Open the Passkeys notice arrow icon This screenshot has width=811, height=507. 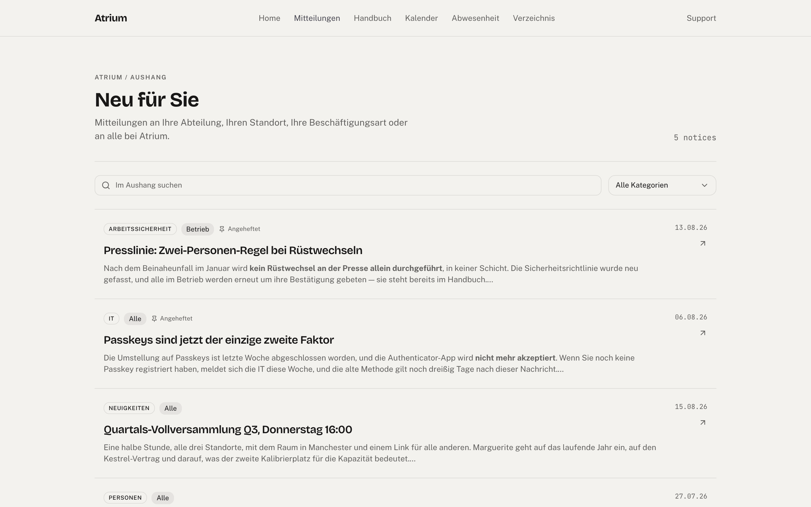tap(703, 333)
